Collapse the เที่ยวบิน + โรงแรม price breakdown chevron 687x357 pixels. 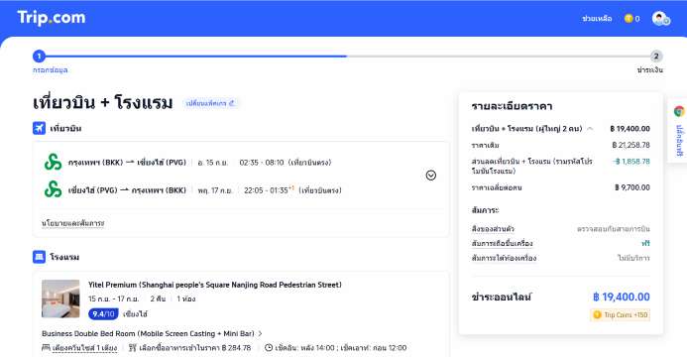coord(590,129)
